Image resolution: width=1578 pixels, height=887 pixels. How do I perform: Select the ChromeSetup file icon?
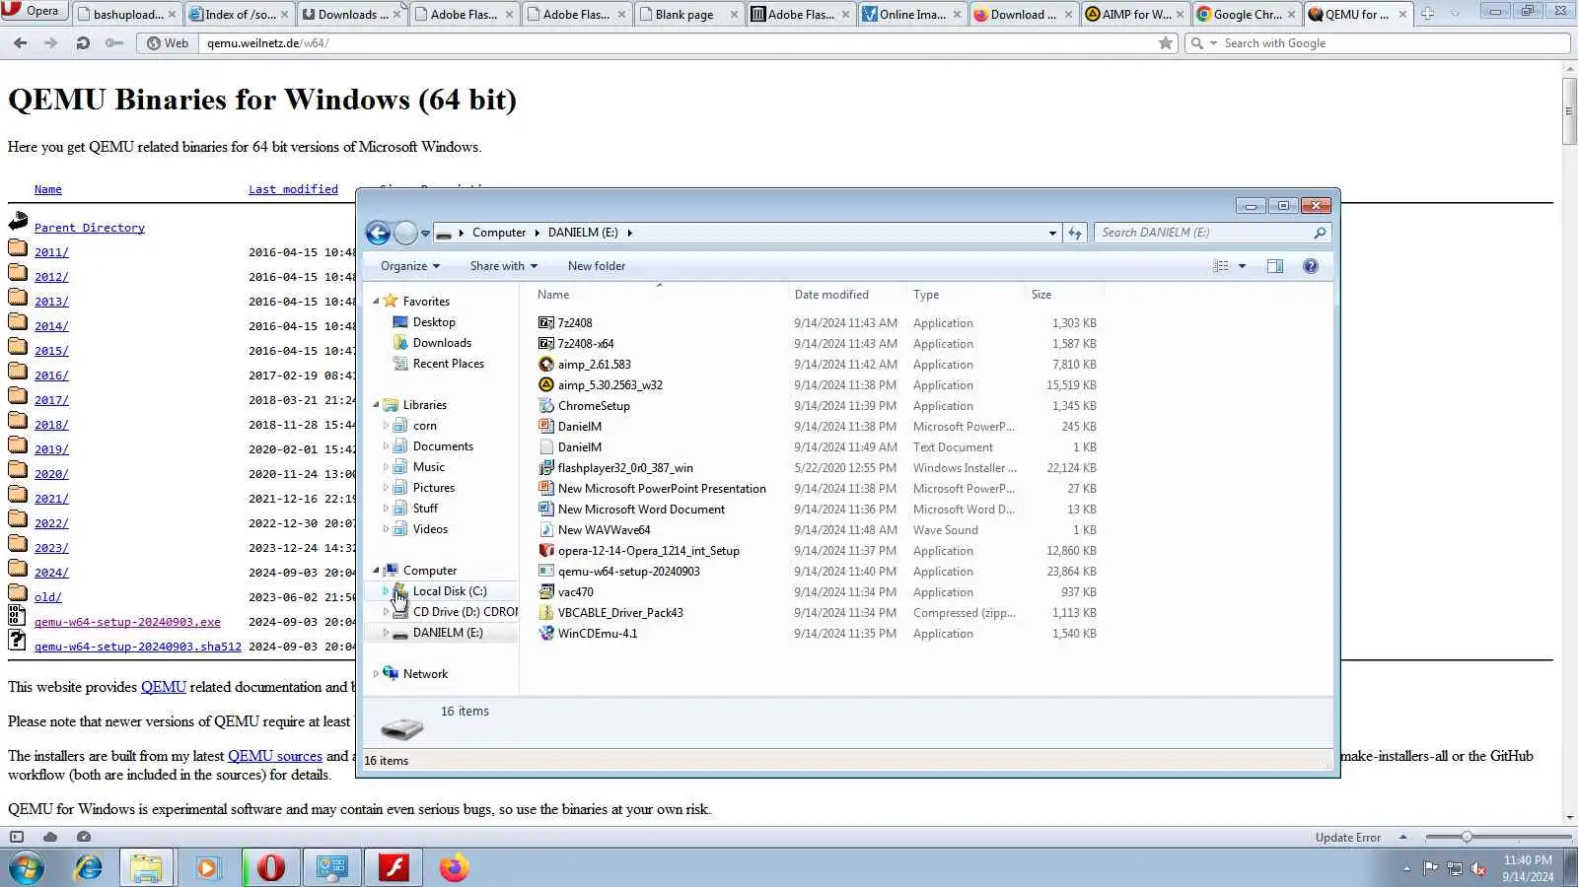[546, 406]
